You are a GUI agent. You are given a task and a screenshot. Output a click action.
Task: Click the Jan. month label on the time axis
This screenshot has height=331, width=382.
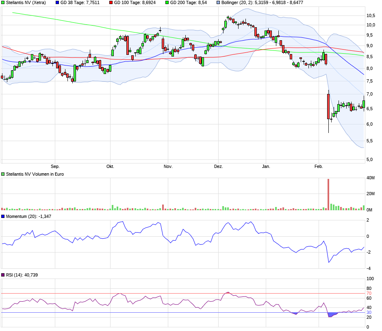tap(266, 166)
